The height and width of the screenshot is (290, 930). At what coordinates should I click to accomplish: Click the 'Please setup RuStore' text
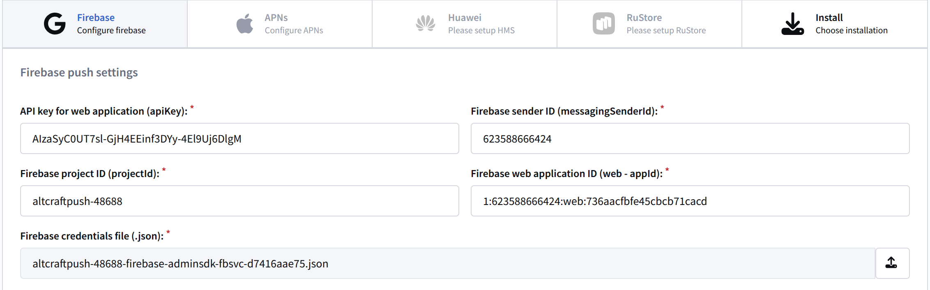coord(666,30)
